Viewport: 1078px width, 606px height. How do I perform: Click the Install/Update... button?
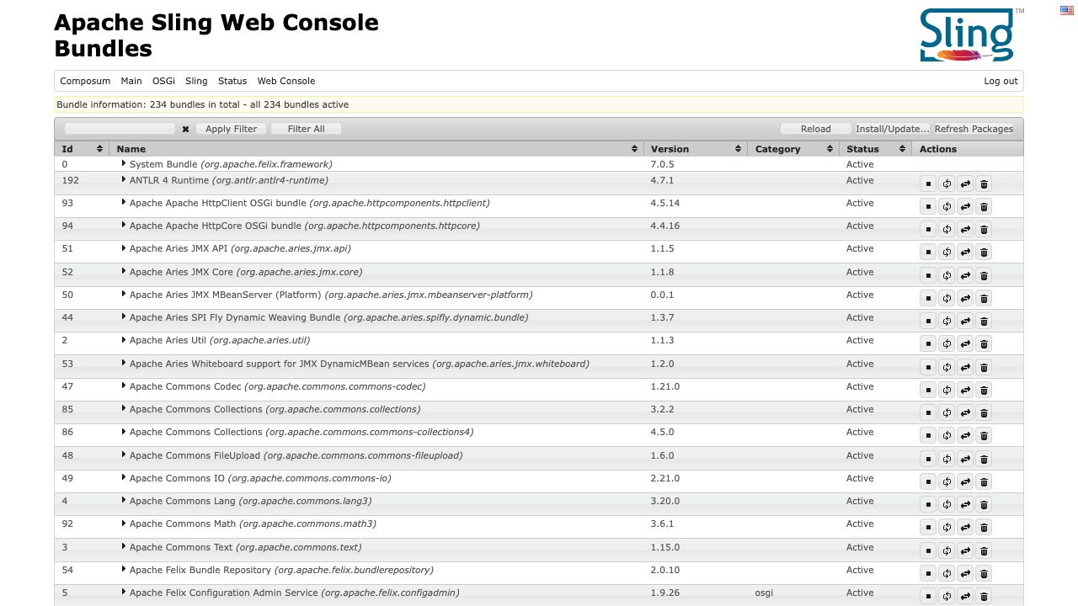[893, 129]
